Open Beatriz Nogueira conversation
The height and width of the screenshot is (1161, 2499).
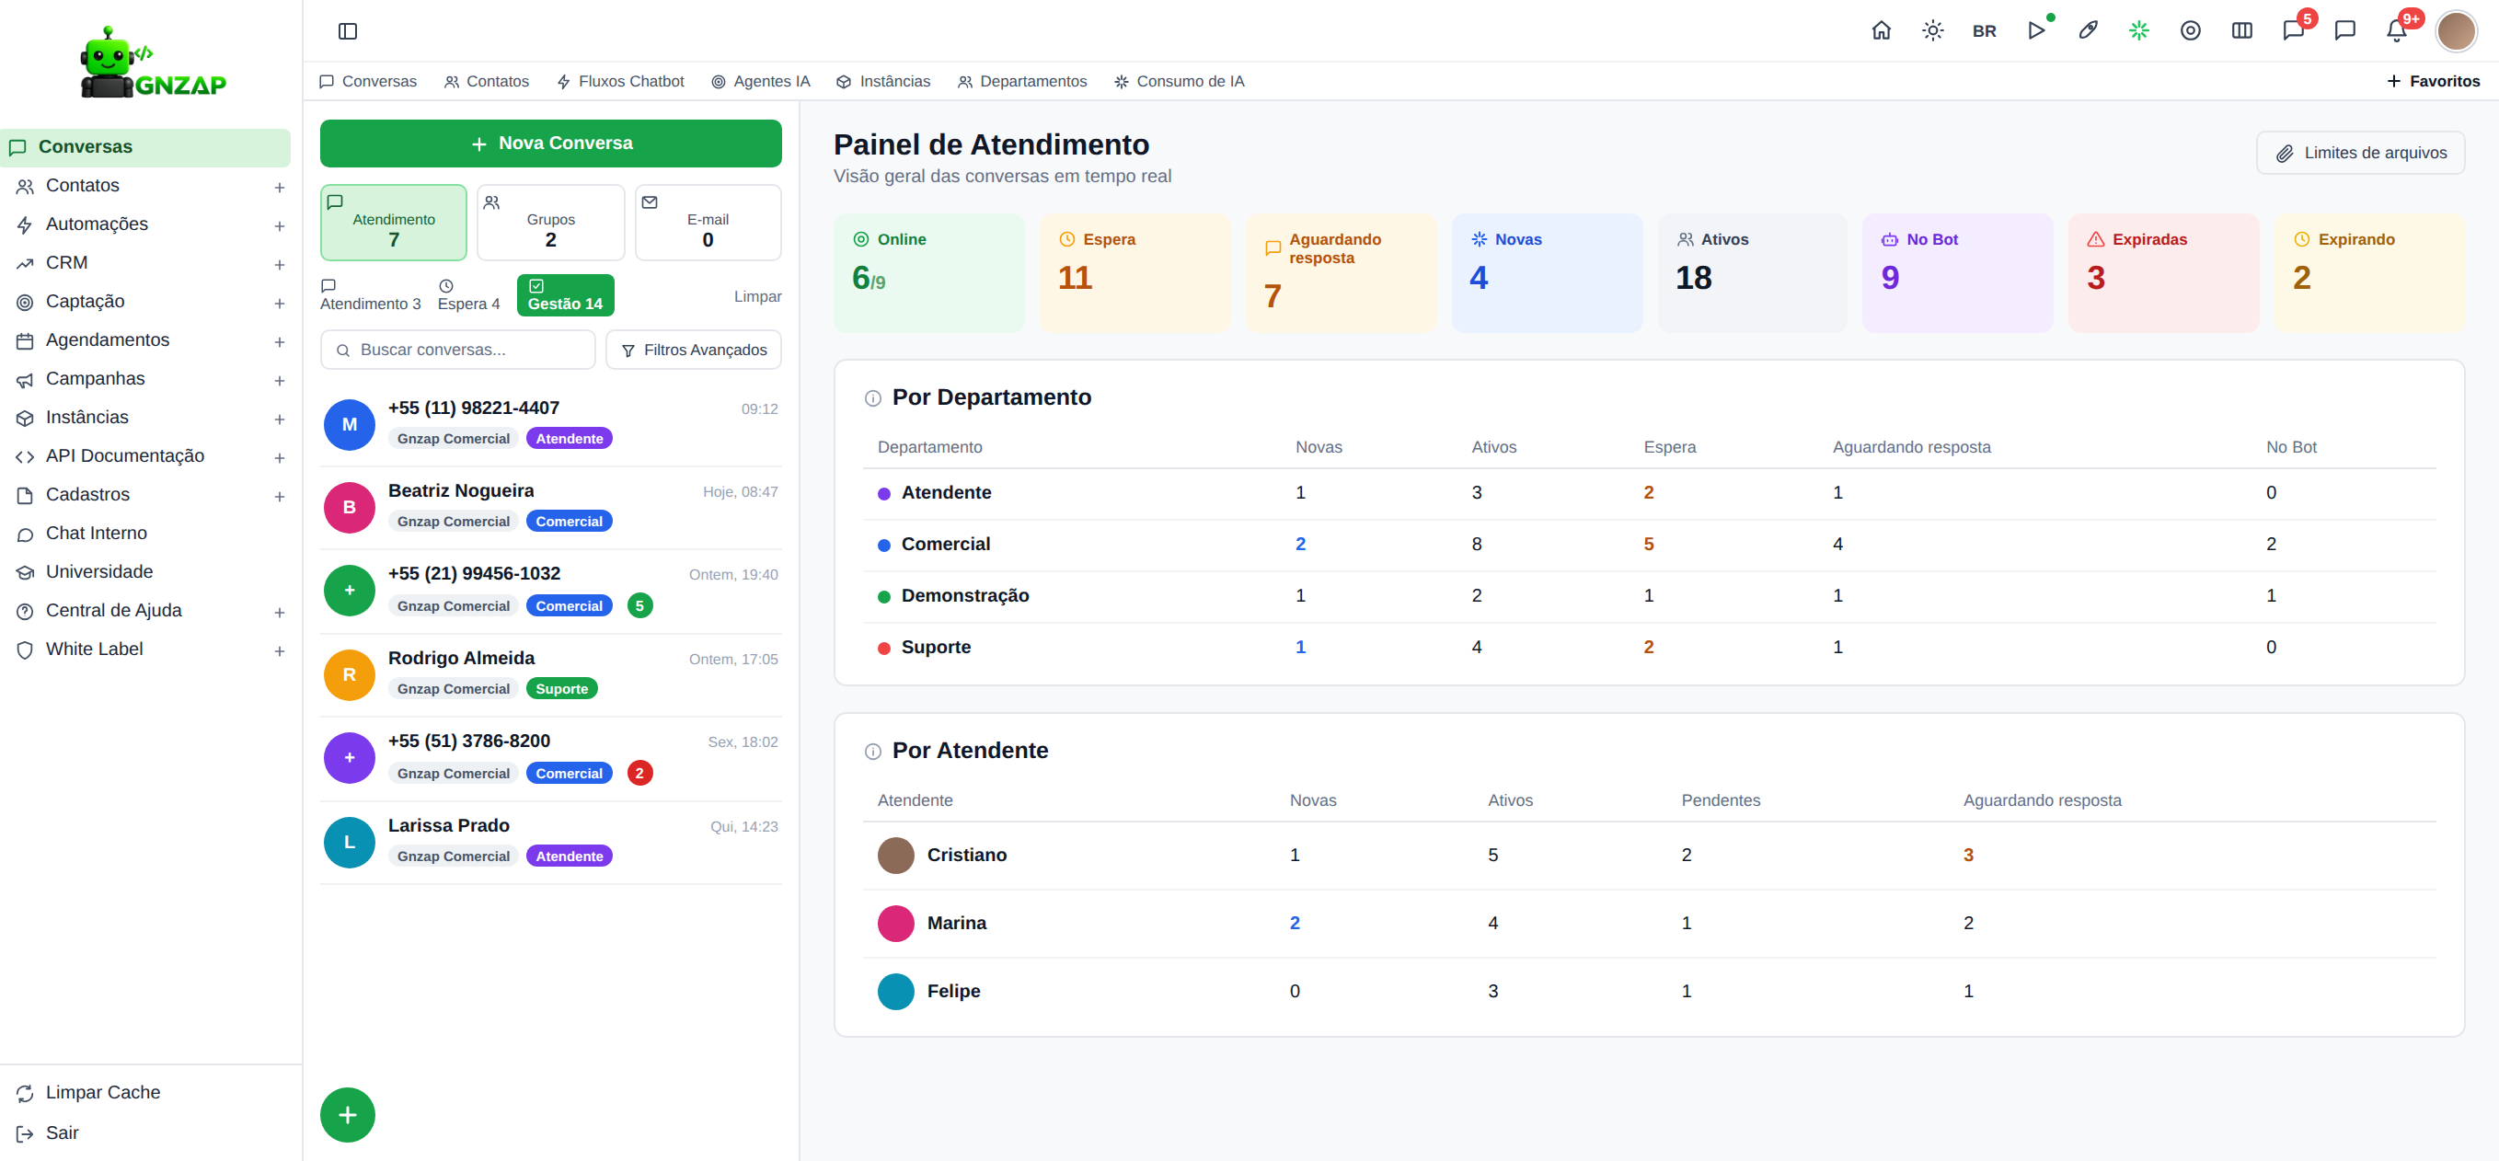pyautogui.click(x=551, y=507)
